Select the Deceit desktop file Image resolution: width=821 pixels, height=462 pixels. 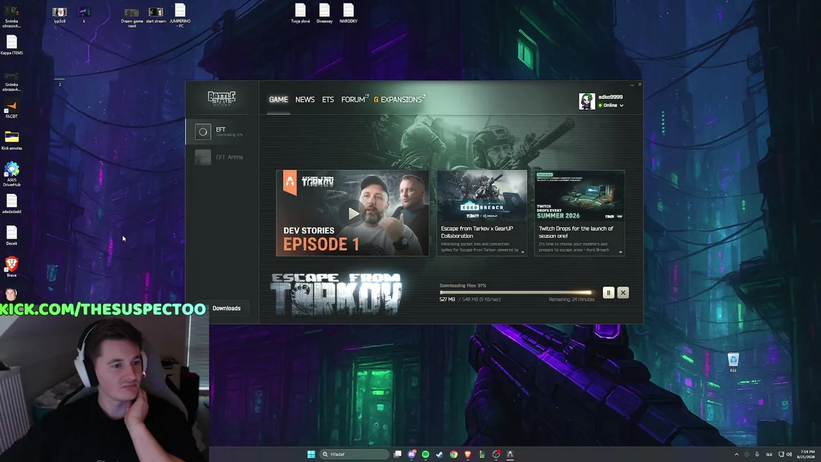coord(12,236)
